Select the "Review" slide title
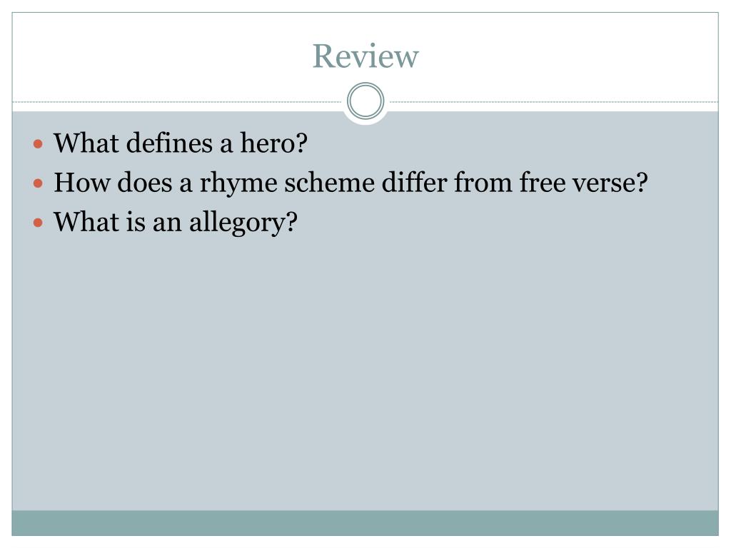The height and width of the screenshot is (548, 731). tap(365, 56)
